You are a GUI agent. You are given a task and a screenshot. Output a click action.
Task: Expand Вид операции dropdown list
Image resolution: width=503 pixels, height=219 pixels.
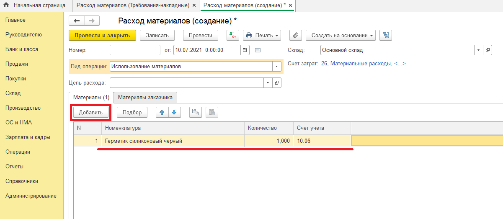(276, 67)
